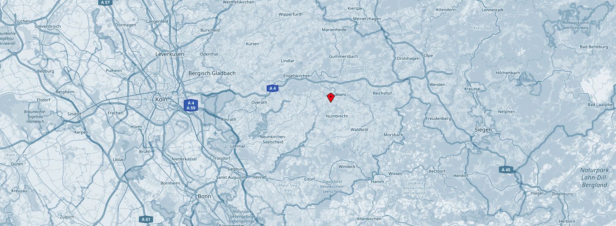
Task: Click the Gummersbach town label
Action: pyautogui.click(x=343, y=56)
